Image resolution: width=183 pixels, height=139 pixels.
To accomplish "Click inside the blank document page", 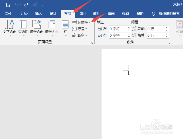I will pos(142,94).
